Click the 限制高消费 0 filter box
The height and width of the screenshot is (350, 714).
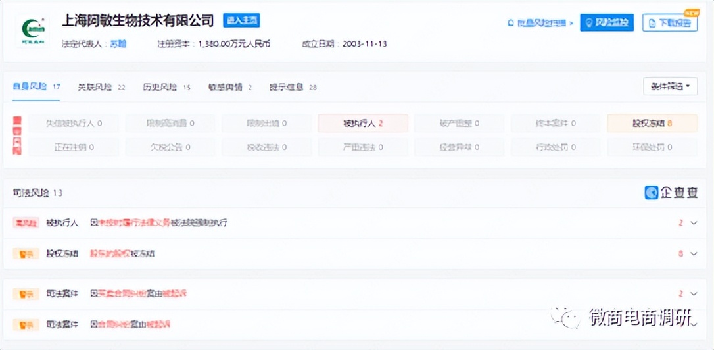[170, 123]
